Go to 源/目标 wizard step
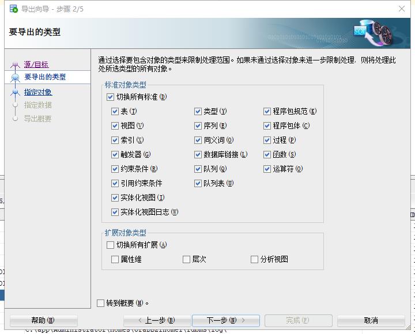Screen dimensions: 415x334 pyautogui.click(x=36, y=64)
